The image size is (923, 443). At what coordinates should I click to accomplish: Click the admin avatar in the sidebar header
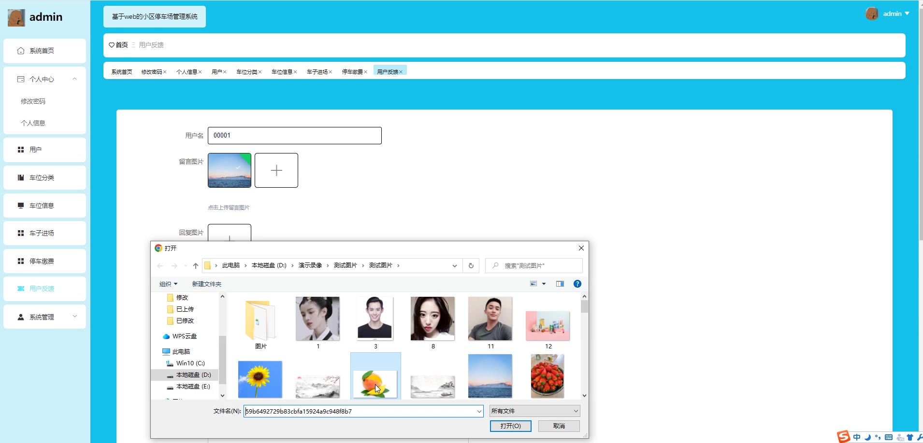coord(16,17)
